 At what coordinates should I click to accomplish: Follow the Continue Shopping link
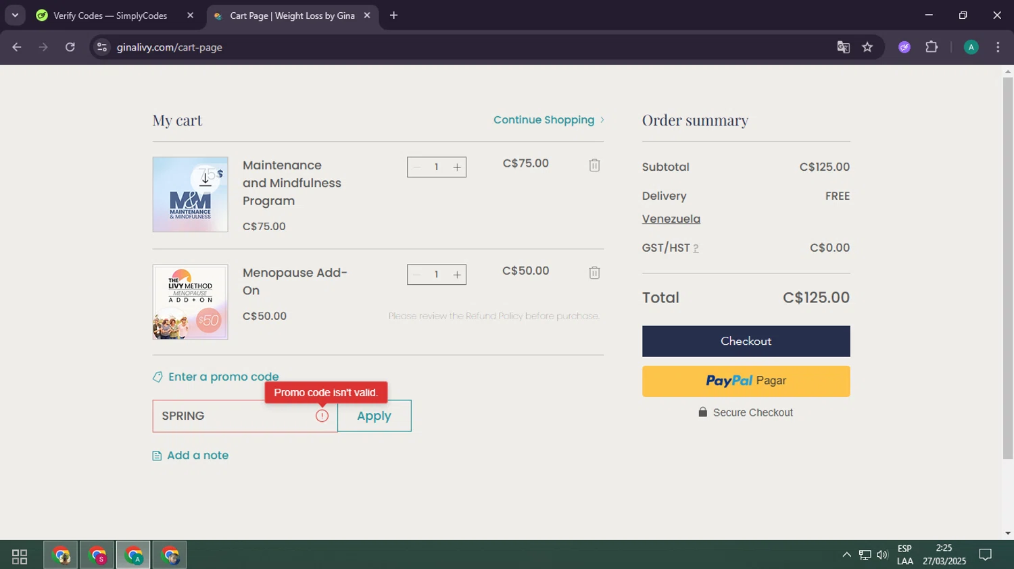click(x=549, y=120)
